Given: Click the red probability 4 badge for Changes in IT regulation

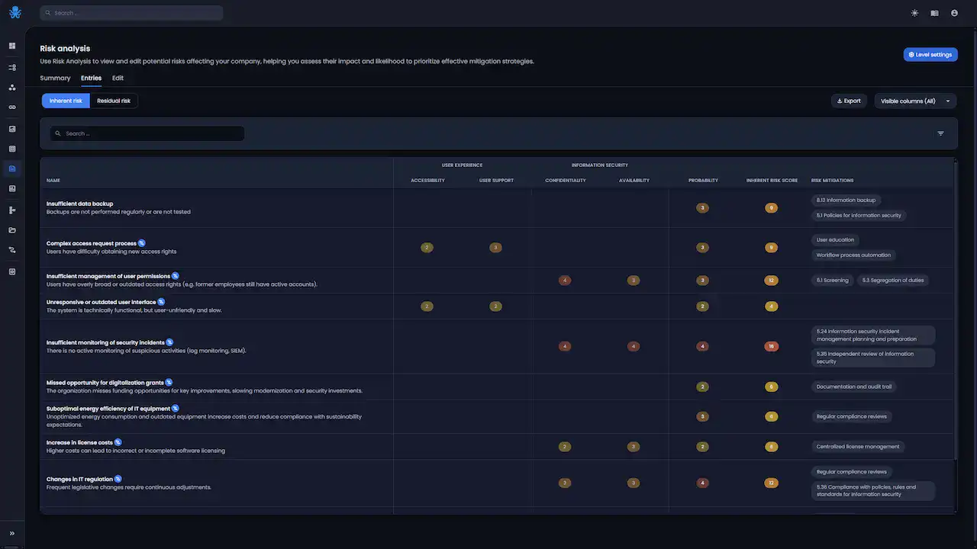Looking at the screenshot, I should point(703,483).
